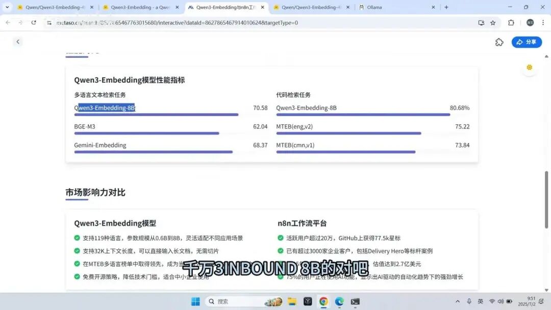Click the highlighted Qwen3-Embedding-8B label
Image resolution: width=551 pixels, height=310 pixels.
coord(105,108)
